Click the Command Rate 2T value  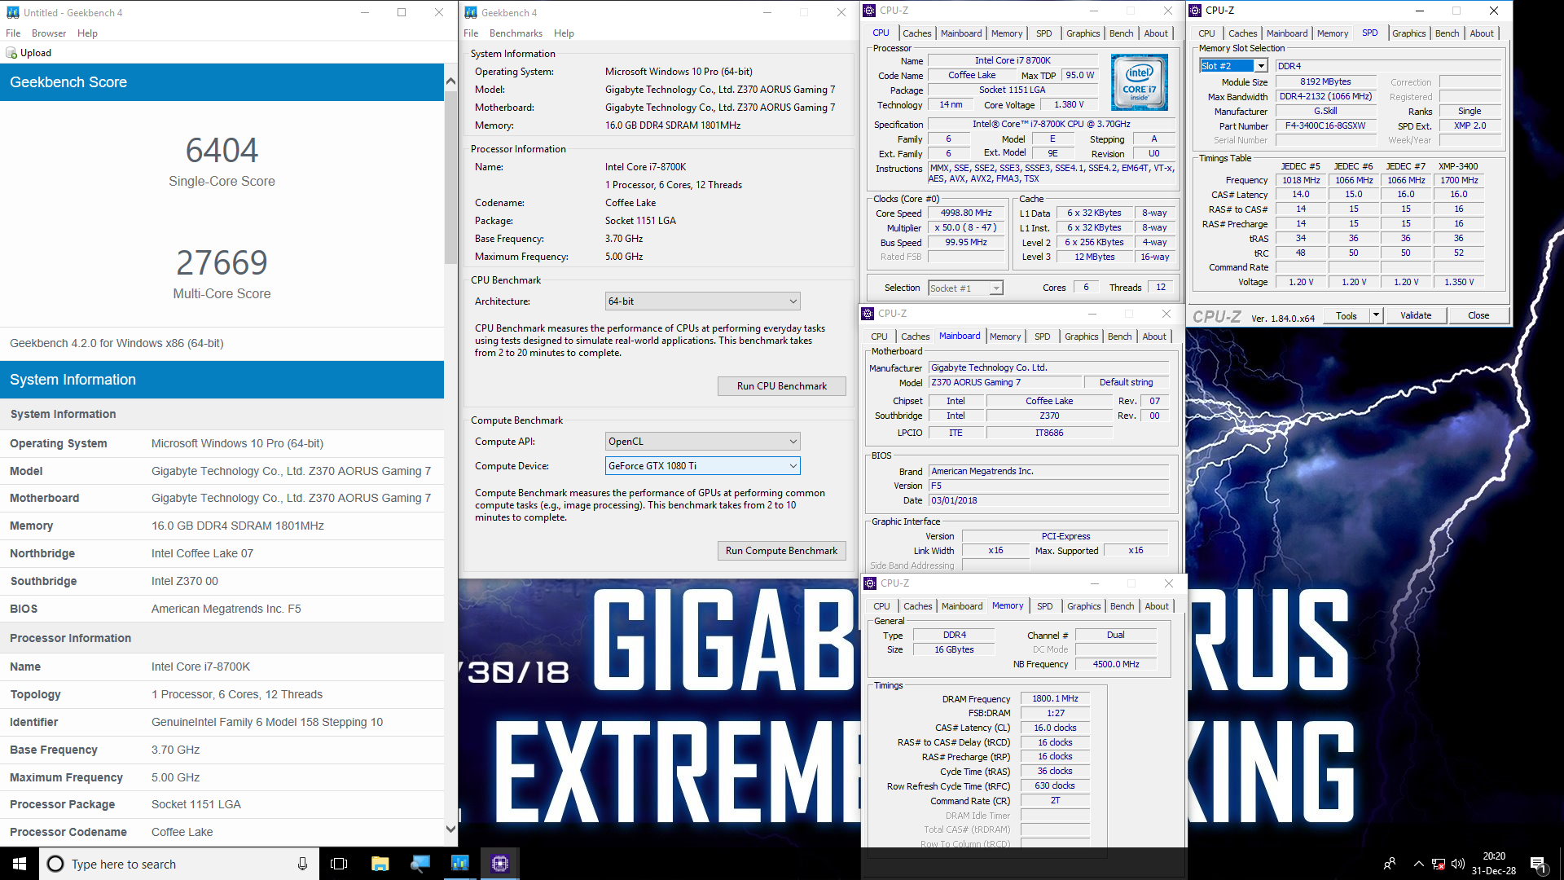pyautogui.click(x=1055, y=801)
